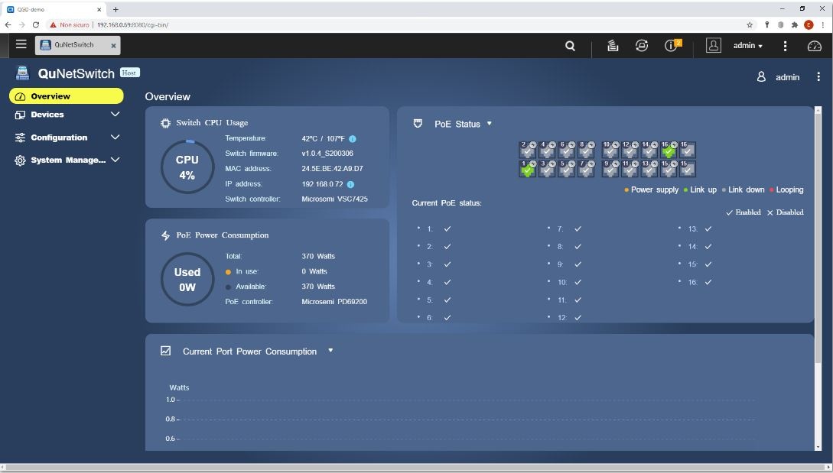Open the external devices icon

(x=642, y=46)
